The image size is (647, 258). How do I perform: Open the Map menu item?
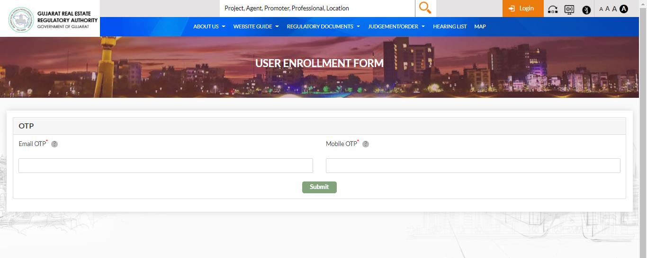480,26
